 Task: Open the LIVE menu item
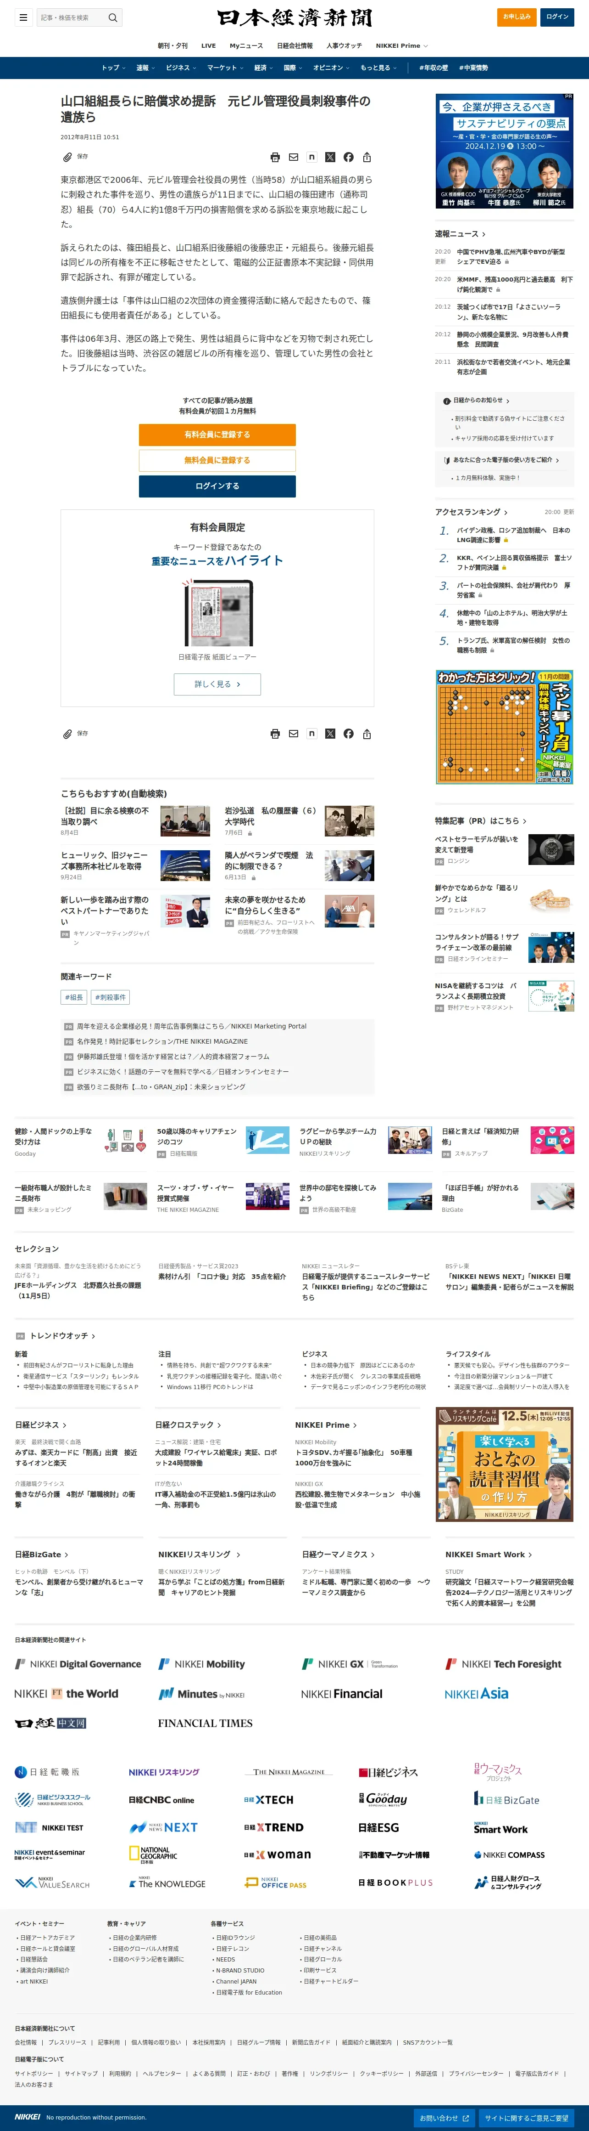tap(208, 45)
